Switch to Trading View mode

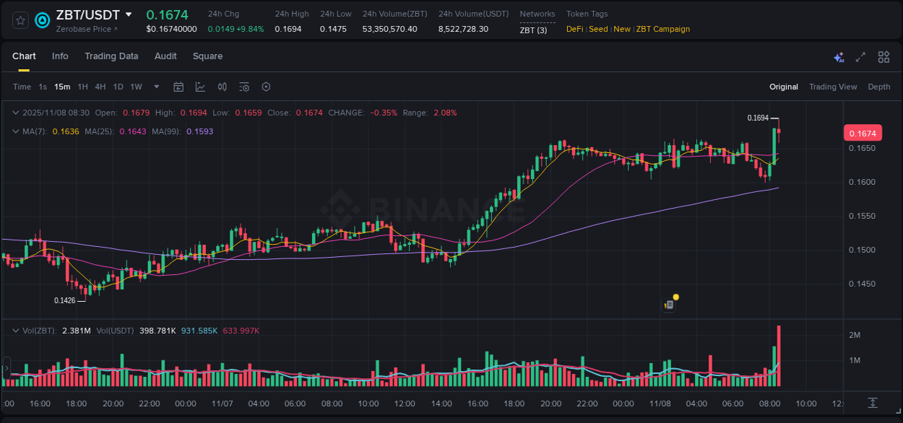click(x=833, y=87)
